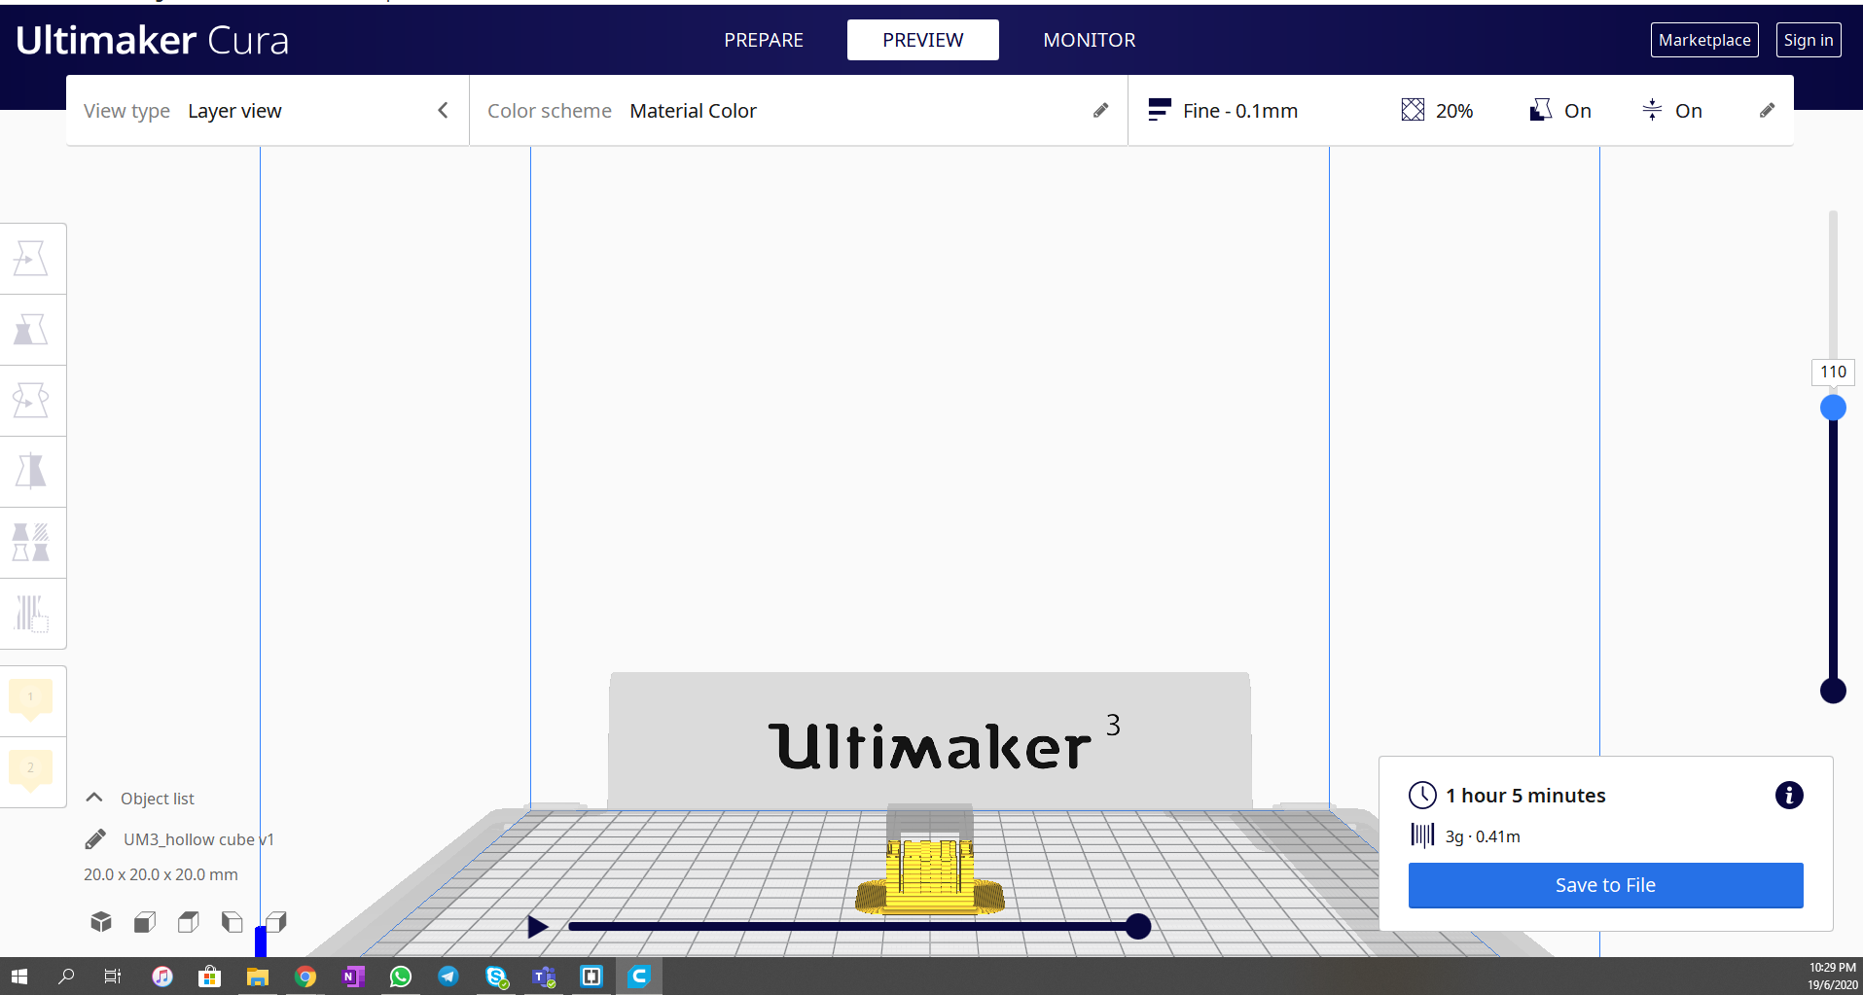Open the Color scheme Material Color dropdown
The width and height of the screenshot is (1863, 995).
798,111
